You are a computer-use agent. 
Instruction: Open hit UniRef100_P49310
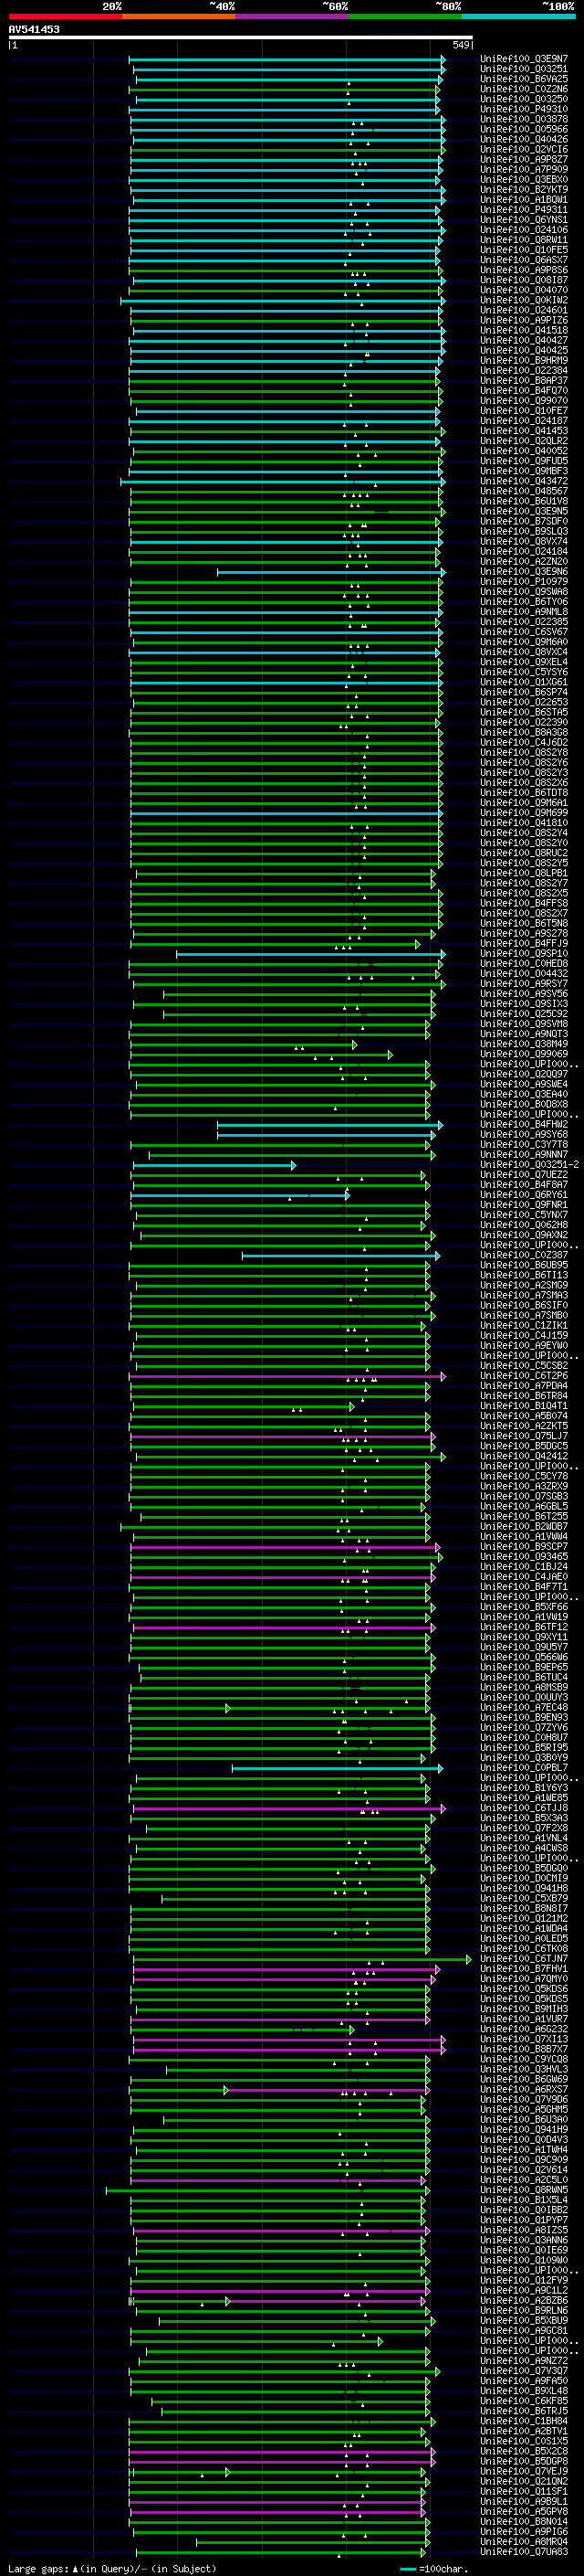[524, 109]
